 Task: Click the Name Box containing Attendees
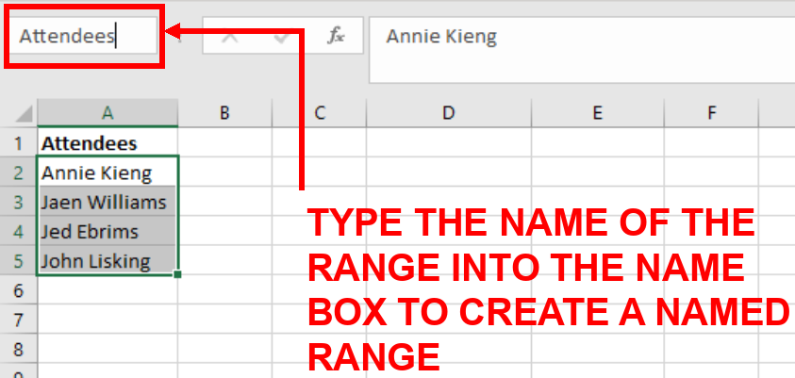83,37
